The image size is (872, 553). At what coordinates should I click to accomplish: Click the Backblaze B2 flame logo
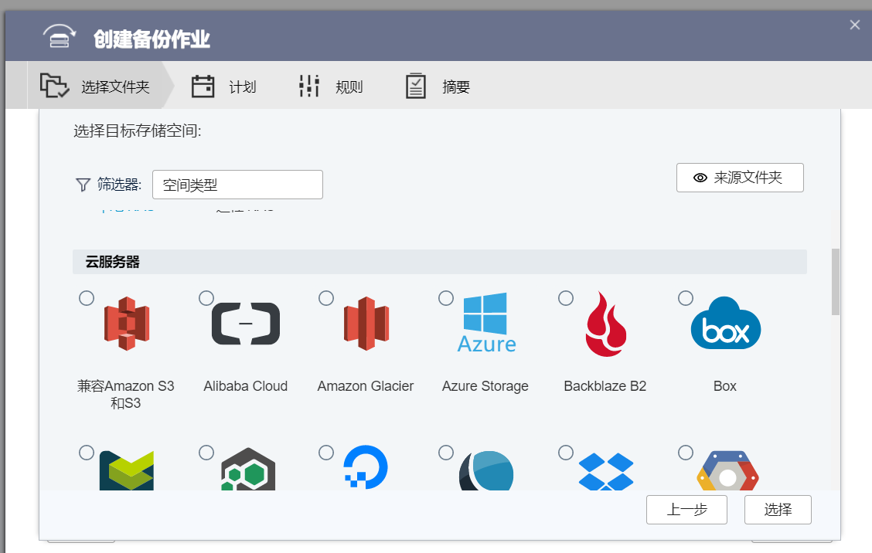[606, 324]
